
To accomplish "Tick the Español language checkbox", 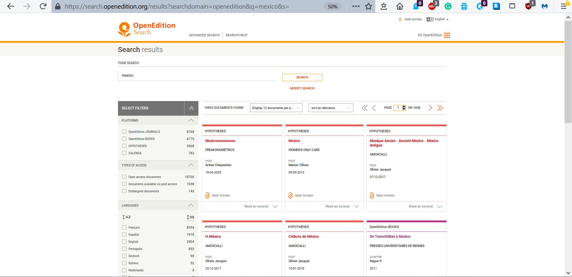I will tap(124, 234).
